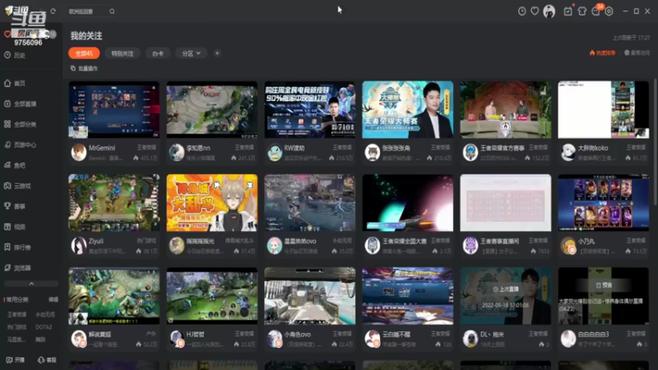
Task: Click the refresh icon beside the Douyu logo
Action: point(53,12)
